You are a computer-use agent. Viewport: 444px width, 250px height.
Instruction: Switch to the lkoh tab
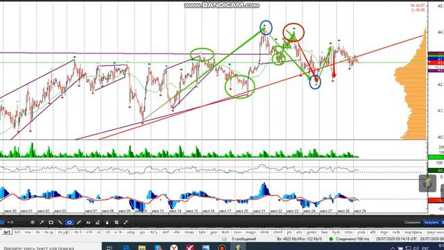pos(225,232)
